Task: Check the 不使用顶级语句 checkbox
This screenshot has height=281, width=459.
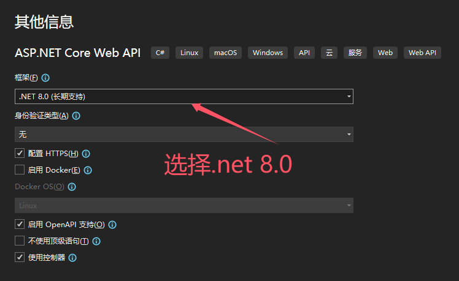Action: [x=20, y=241]
